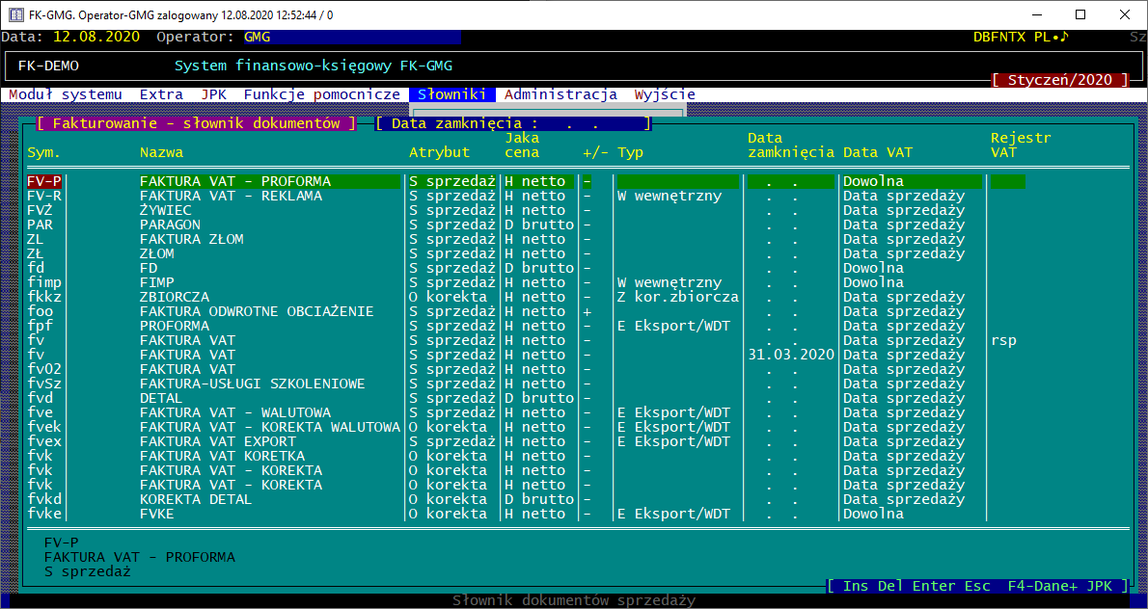Viewport: 1148px width, 609px height.
Task: Click the Data zamknięcia field in header
Action: click(x=513, y=123)
